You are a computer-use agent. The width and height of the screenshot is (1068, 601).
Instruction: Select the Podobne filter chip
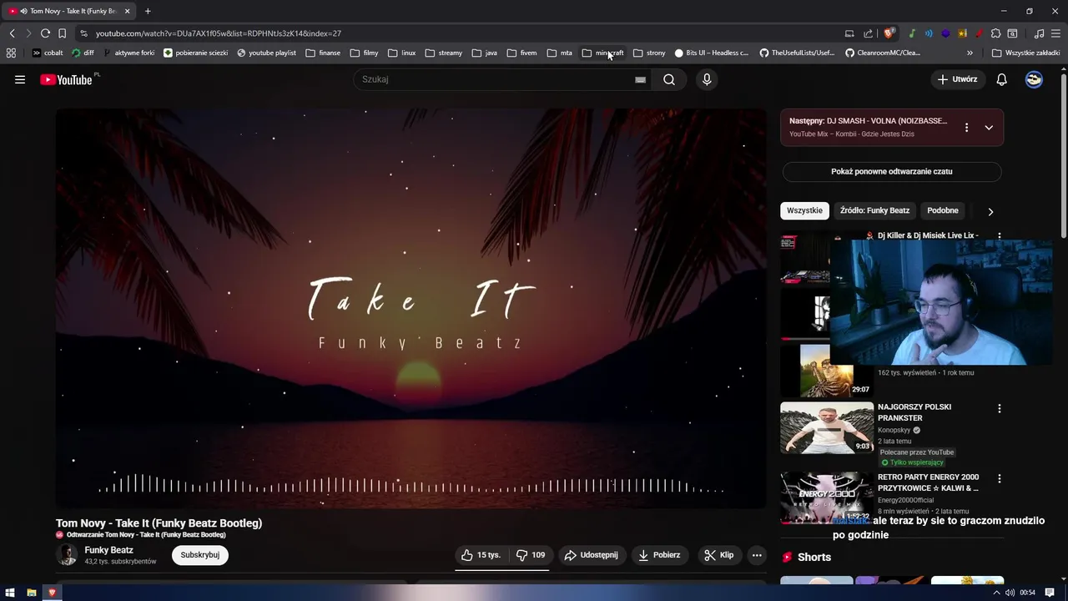(x=943, y=210)
